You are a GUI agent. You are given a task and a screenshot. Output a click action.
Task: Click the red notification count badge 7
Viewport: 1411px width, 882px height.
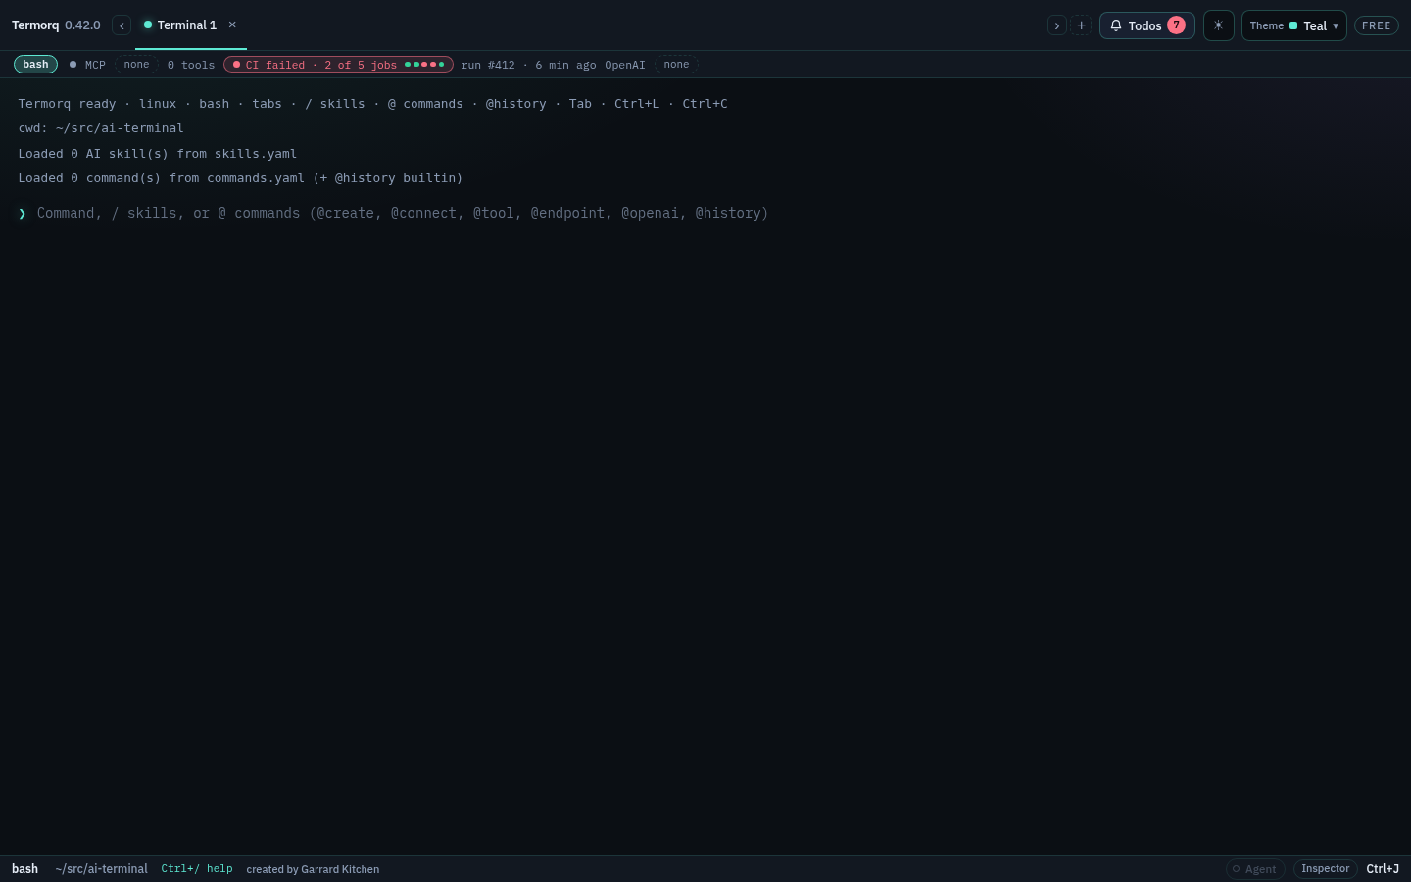[x=1176, y=25]
